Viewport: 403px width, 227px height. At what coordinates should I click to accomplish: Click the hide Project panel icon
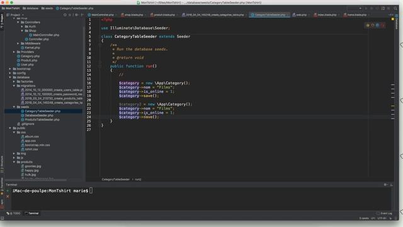click(82, 15)
